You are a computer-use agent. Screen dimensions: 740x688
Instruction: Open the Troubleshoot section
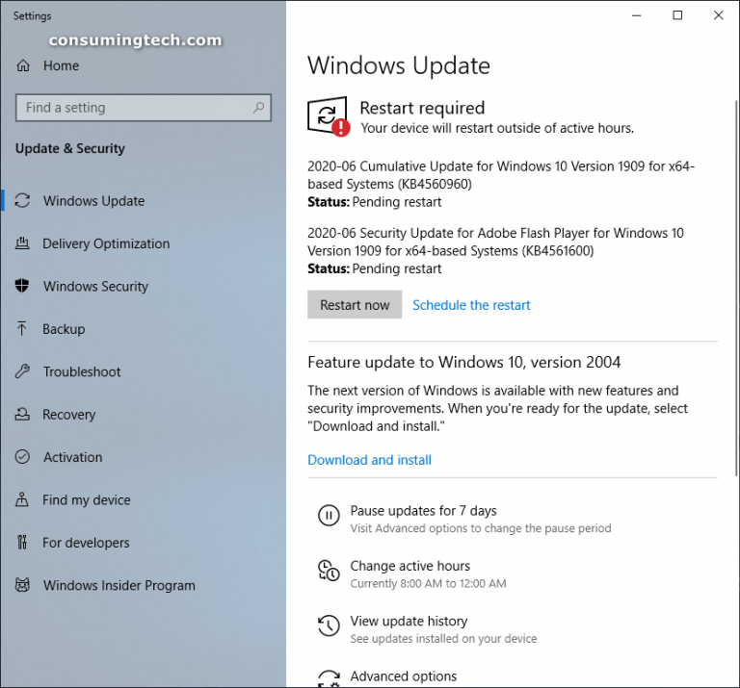pos(82,371)
